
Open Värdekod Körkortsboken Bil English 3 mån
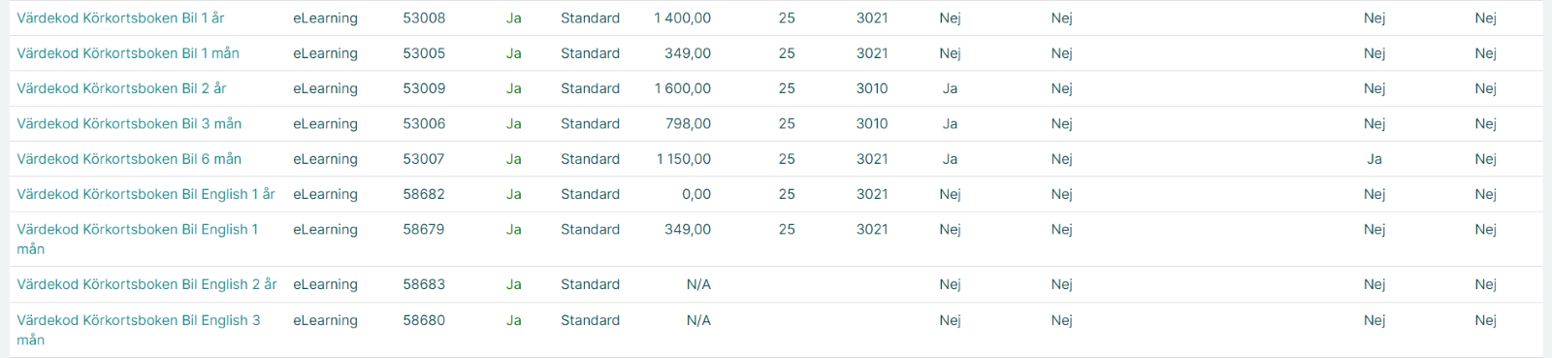(x=139, y=330)
